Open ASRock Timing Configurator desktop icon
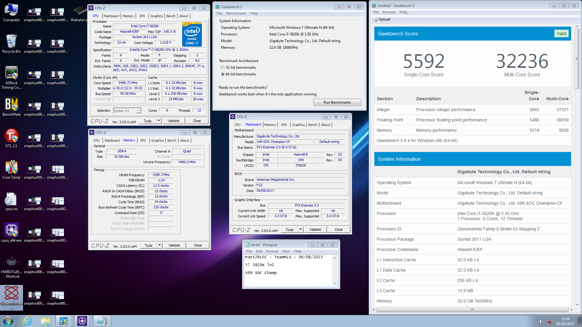 click(12, 78)
